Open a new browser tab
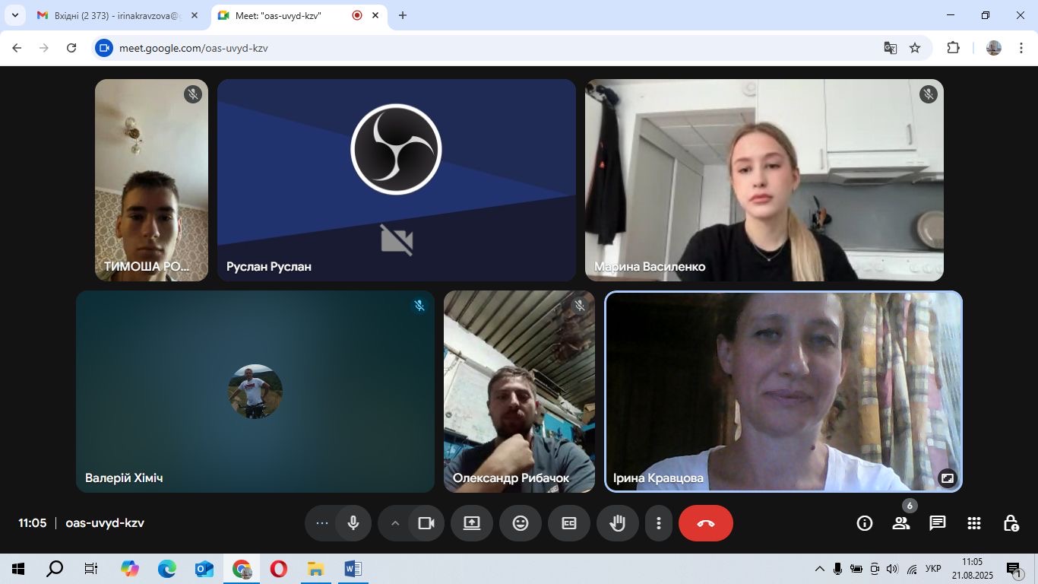Screen dimensions: 1038x584 tap(403, 15)
